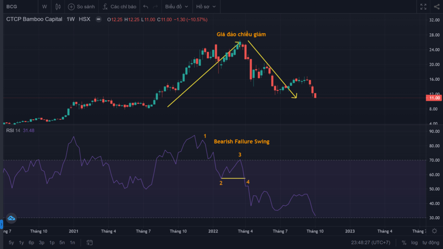Viewport: 443px width, 249px height.
Task: Expand the Biểu đồ dropdown
Action: coord(177,6)
